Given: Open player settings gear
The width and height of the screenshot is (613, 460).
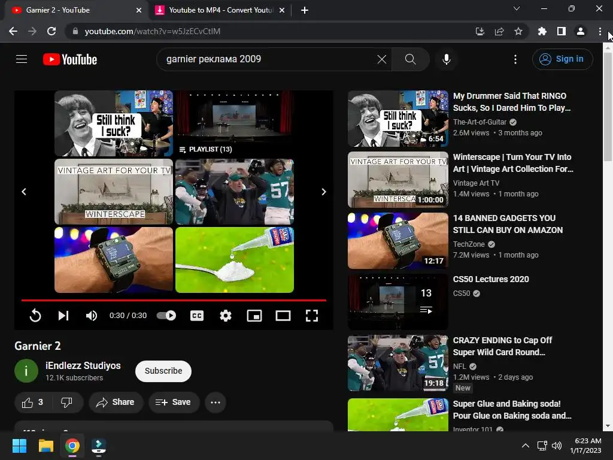Looking at the screenshot, I should pyautogui.click(x=226, y=315).
